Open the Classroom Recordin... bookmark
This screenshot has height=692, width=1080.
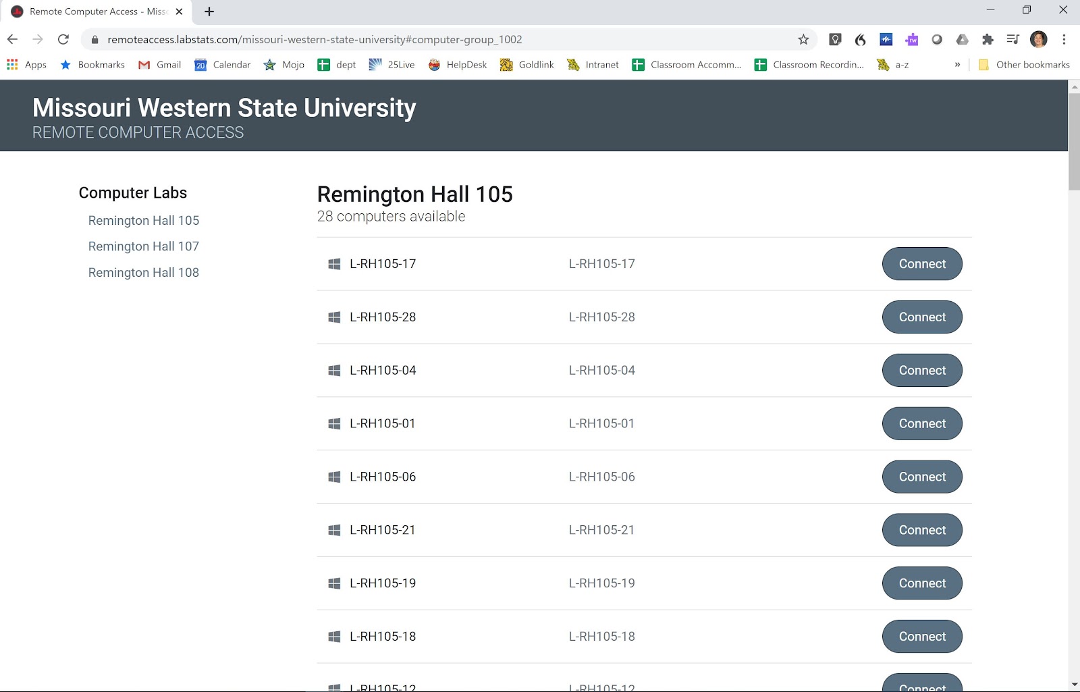tap(809, 65)
